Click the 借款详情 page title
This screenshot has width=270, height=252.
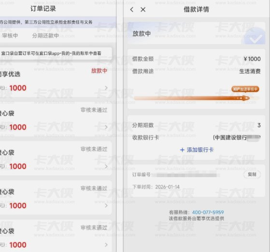point(197,9)
